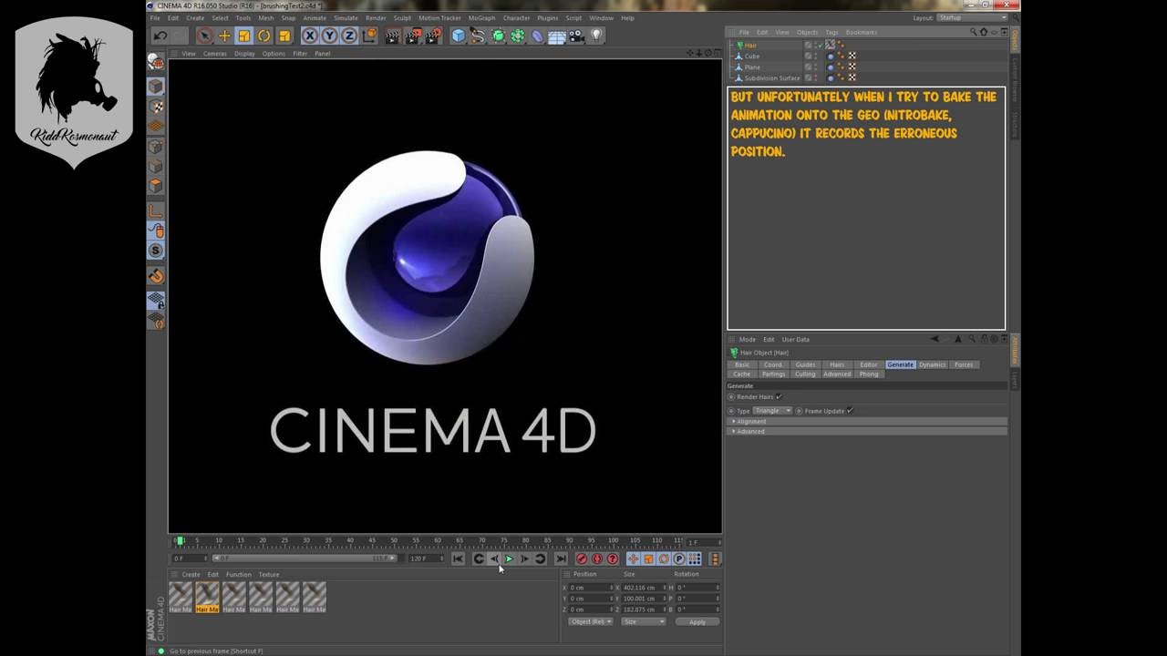Select the Rotate tool
This screenshot has height=656, width=1167.
[264, 36]
